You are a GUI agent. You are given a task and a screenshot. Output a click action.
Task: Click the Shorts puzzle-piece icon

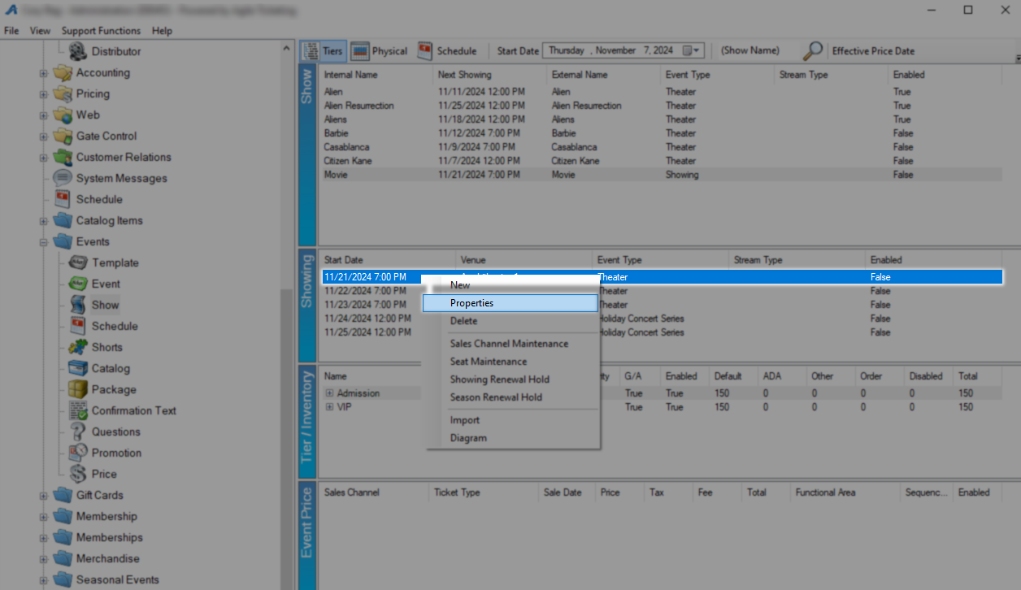click(78, 348)
